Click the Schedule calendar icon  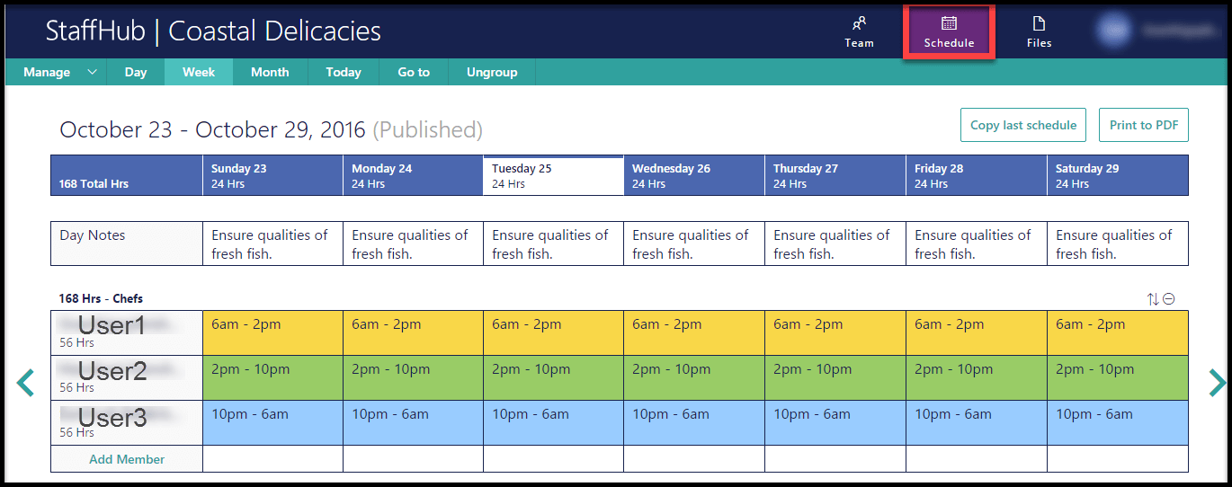click(949, 23)
